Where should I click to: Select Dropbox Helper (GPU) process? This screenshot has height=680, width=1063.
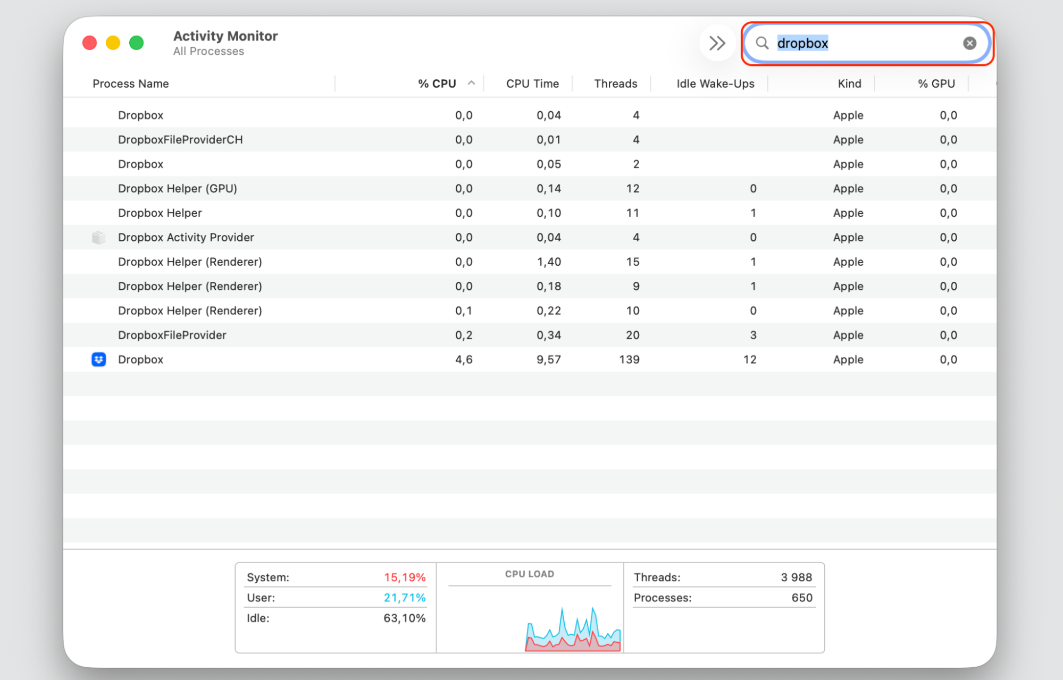(530, 188)
